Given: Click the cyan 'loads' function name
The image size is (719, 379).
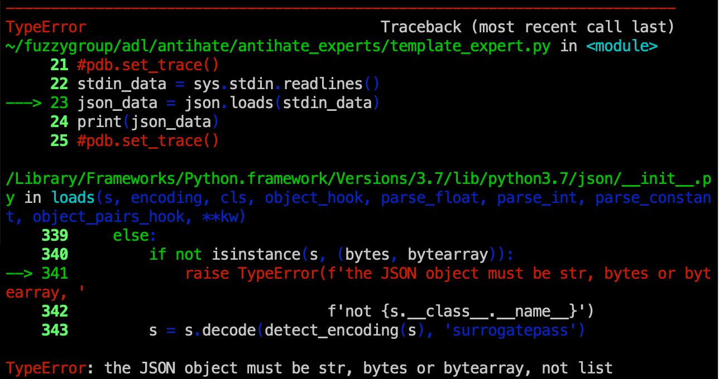Looking at the screenshot, I should coord(72,198).
